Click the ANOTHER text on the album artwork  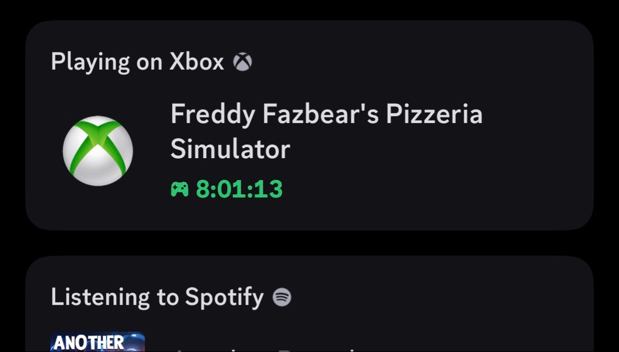tap(89, 343)
